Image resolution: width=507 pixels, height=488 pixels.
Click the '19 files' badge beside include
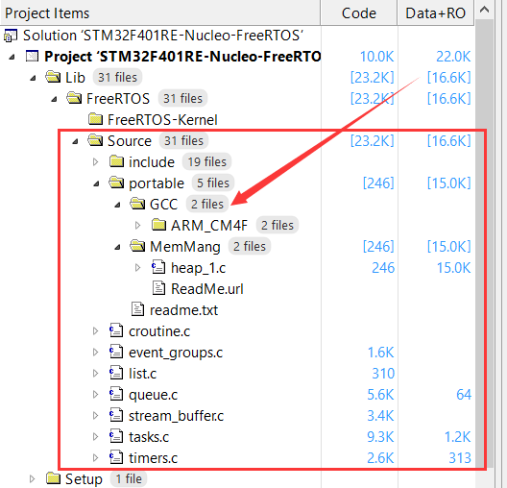pos(207,161)
